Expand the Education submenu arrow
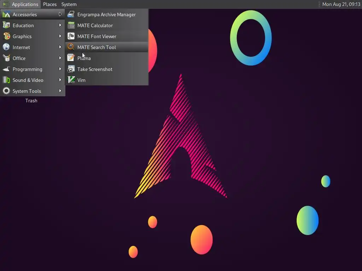Viewport: 362px width, 271px height. (x=60, y=25)
